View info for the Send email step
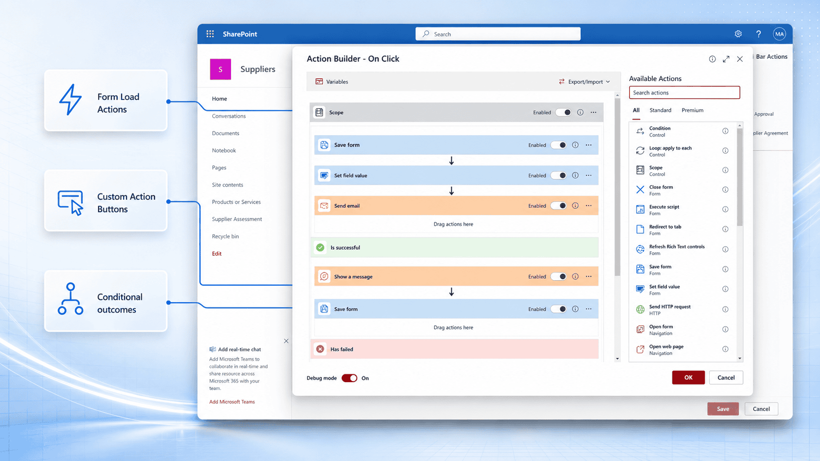 pyautogui.click(x=575, y=206)
